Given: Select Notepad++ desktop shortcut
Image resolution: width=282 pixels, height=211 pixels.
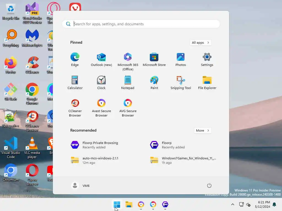Looking at the screenshot, I should point(11,119).
